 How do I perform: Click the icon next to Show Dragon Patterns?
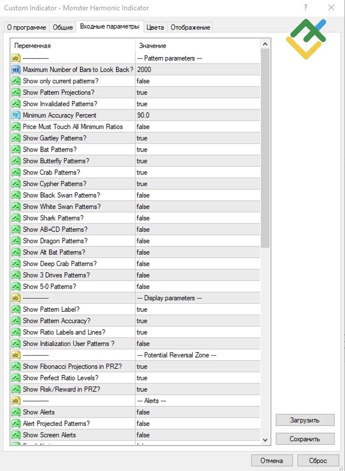(x=16, y=241)
